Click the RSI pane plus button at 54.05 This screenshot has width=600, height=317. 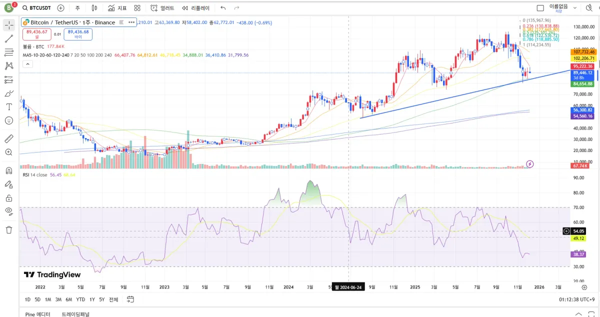[x=566, y=231]
